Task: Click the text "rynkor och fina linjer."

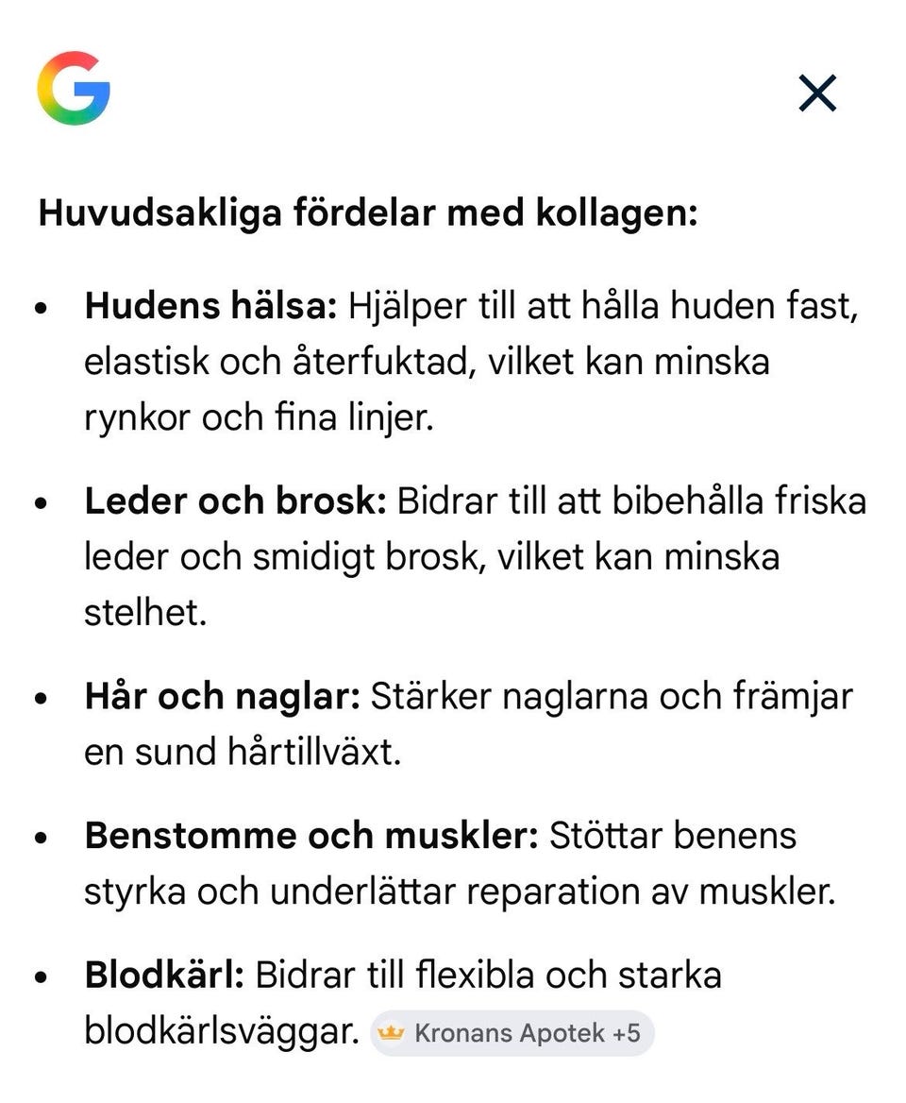Action: 259,418
